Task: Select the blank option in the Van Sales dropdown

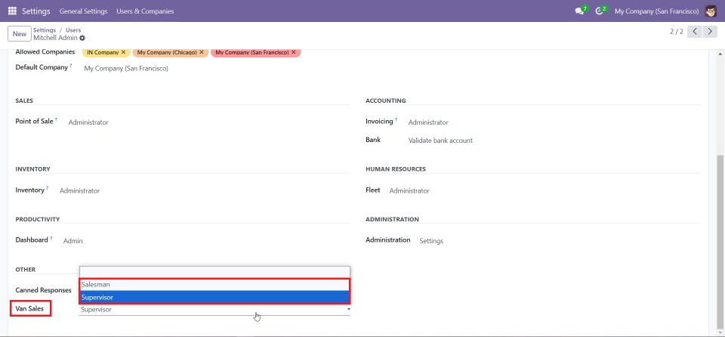Action: point(214,272)
